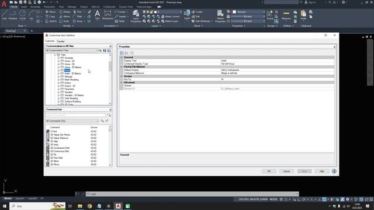Open the View ribbon tab
Screen dimensions: 374x210
tap(61, 7)
